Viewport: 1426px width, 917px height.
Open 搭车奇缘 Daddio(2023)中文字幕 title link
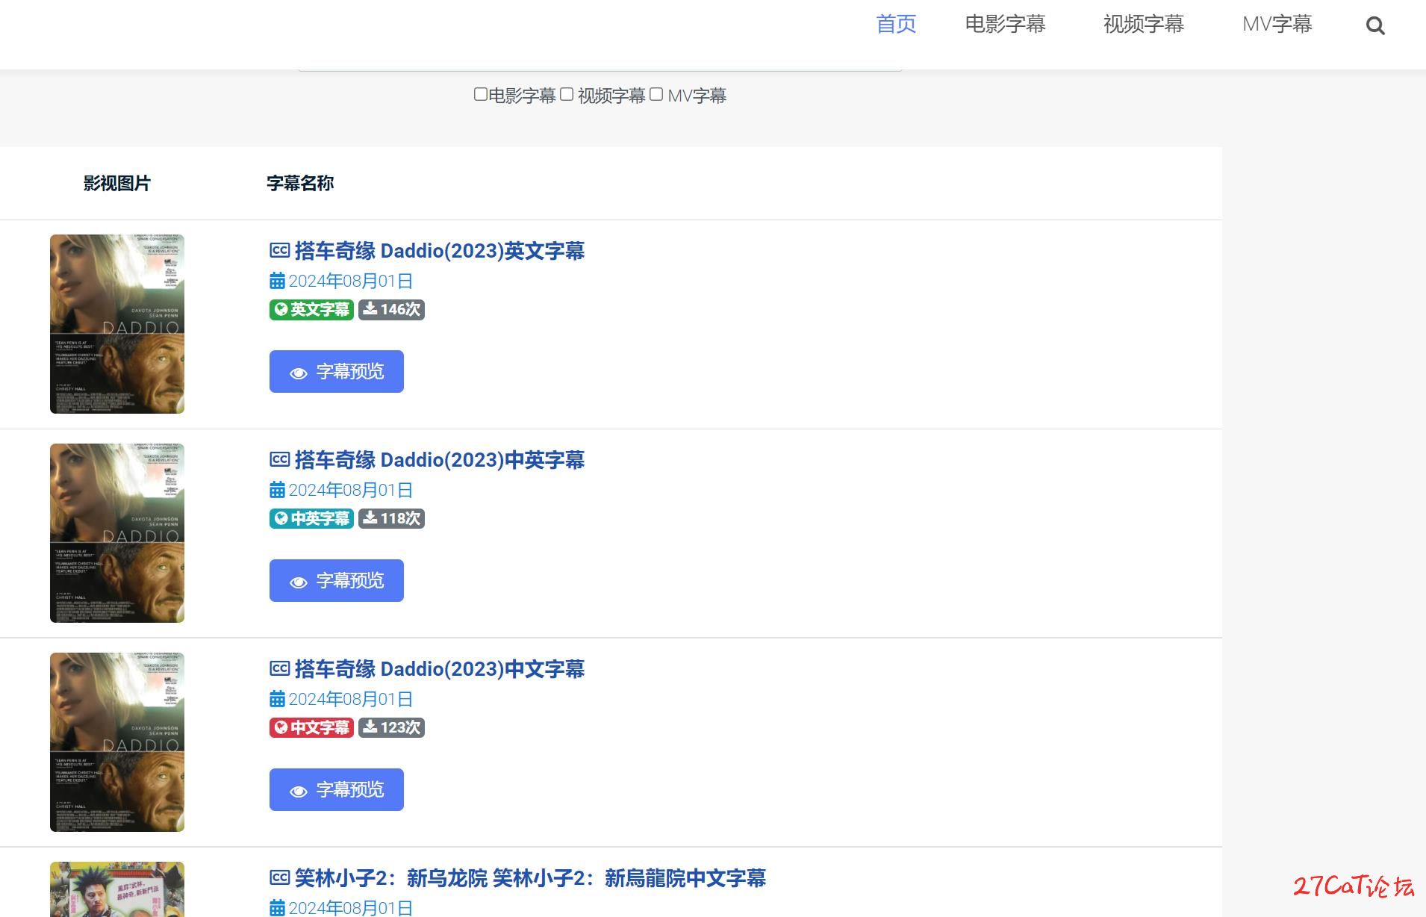[x=439, y=669]
